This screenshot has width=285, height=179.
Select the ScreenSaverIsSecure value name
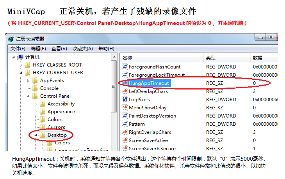tap(152, 148)
